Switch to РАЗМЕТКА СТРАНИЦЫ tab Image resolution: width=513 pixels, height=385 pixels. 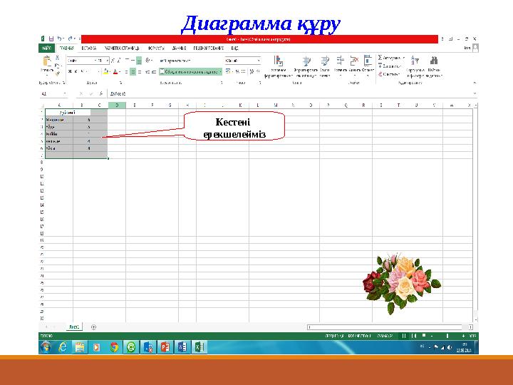coord(122,48)
